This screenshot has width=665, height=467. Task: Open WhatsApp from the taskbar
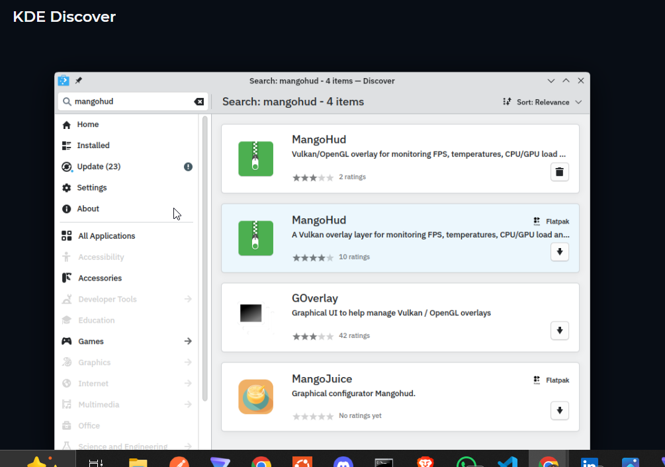click(466, 462)
